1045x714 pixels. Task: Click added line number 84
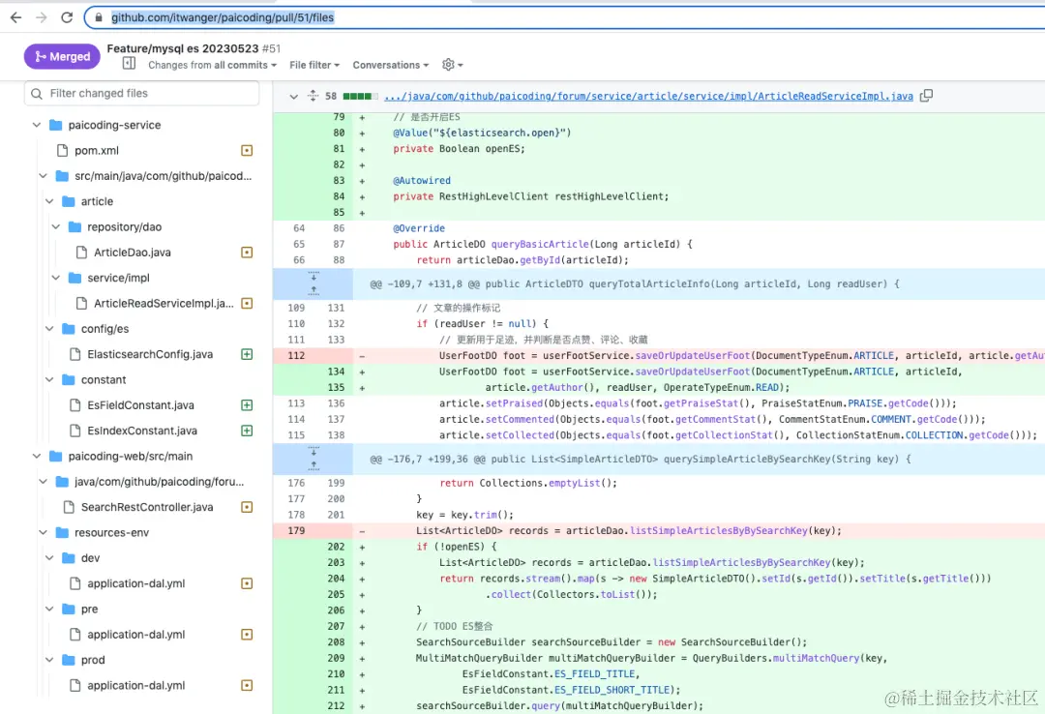pos(339,196)
